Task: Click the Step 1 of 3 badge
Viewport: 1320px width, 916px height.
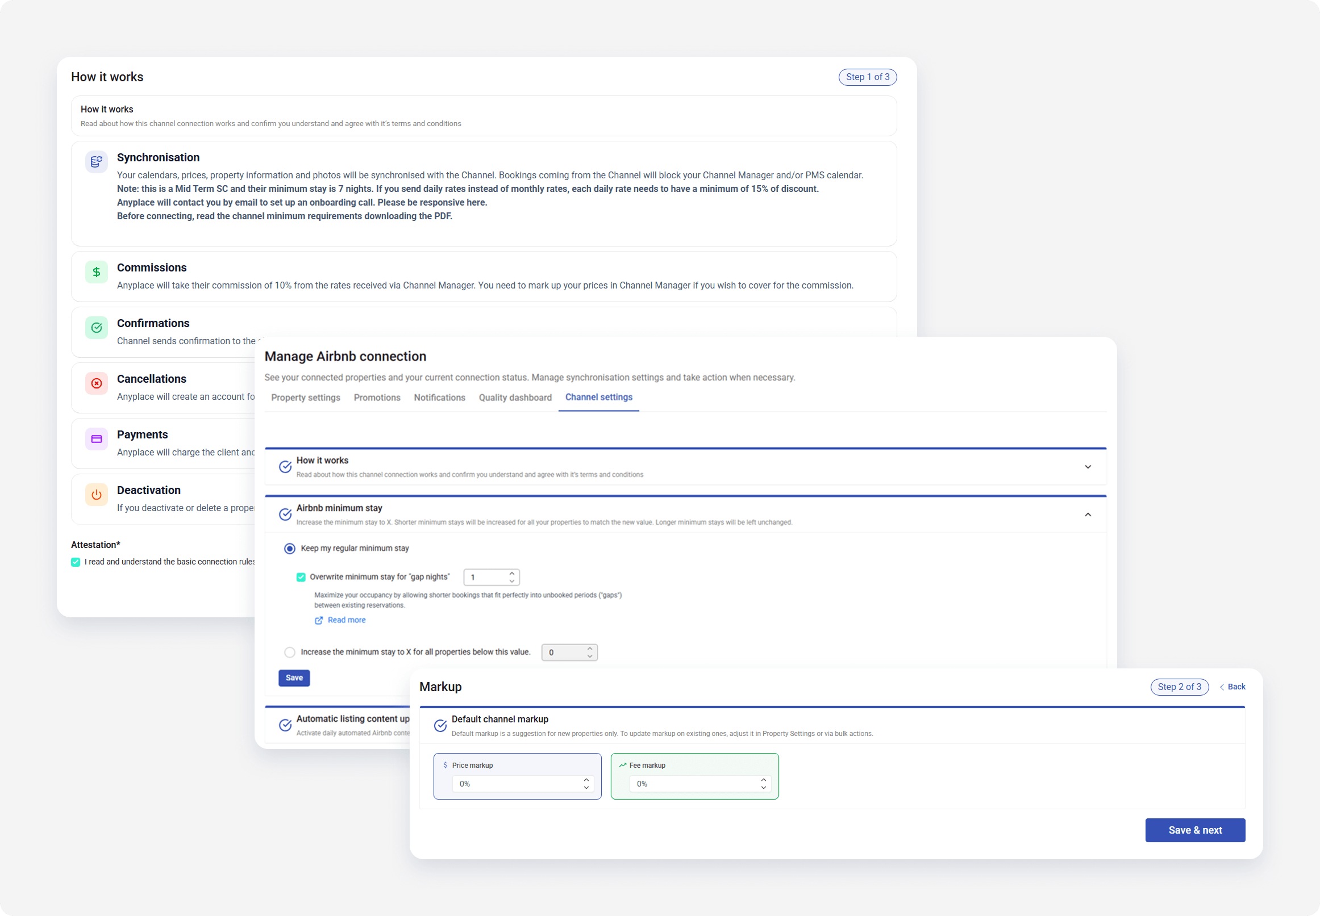Action: click(868, 77)
